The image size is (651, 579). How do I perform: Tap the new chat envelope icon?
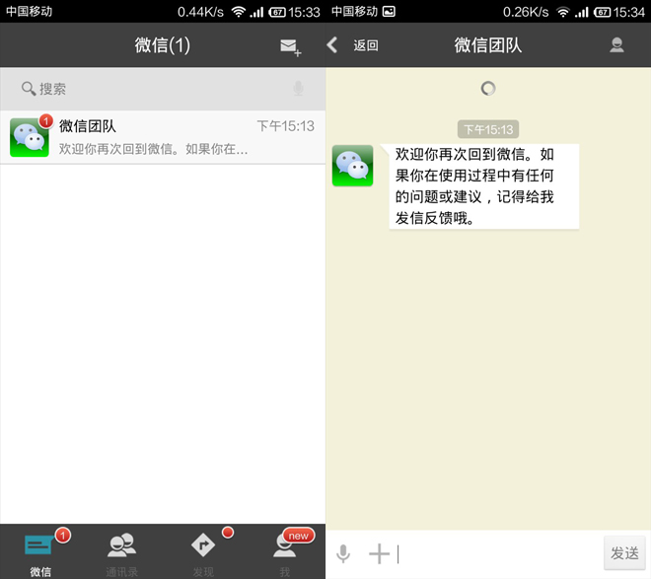pyautogui.click(x=291, y=47)
